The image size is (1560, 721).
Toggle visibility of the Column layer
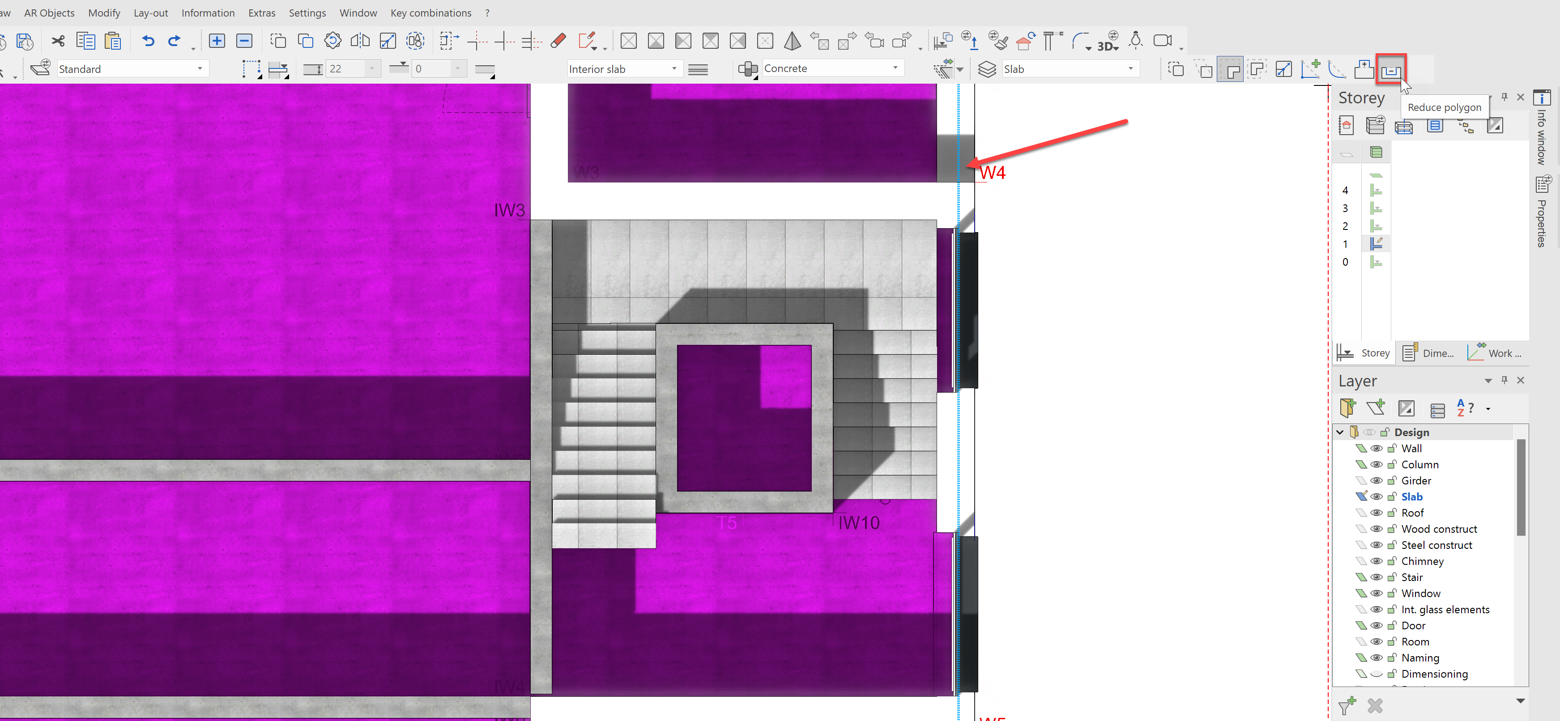[1377, 465]
